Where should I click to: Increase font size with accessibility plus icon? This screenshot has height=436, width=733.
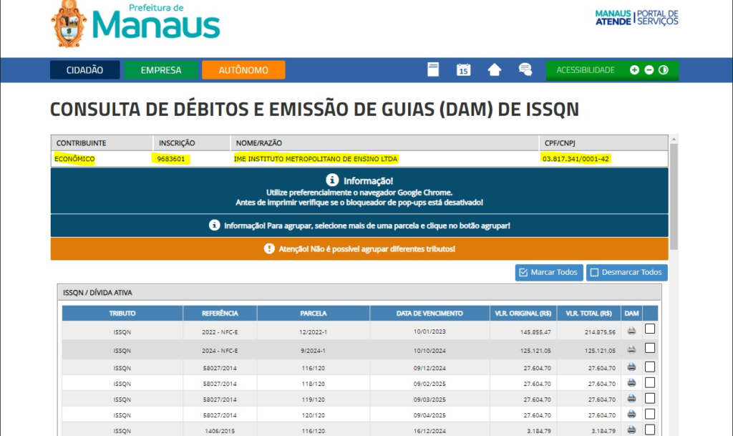point(634,70)
